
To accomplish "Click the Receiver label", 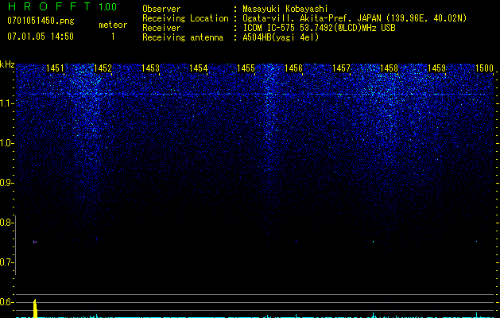I will tap(161, 28).
